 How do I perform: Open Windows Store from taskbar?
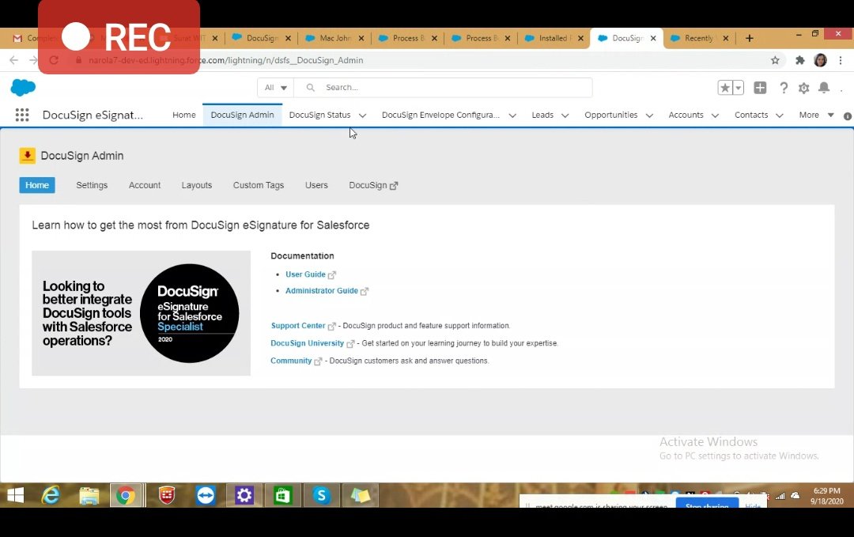(x=282, y=495)
